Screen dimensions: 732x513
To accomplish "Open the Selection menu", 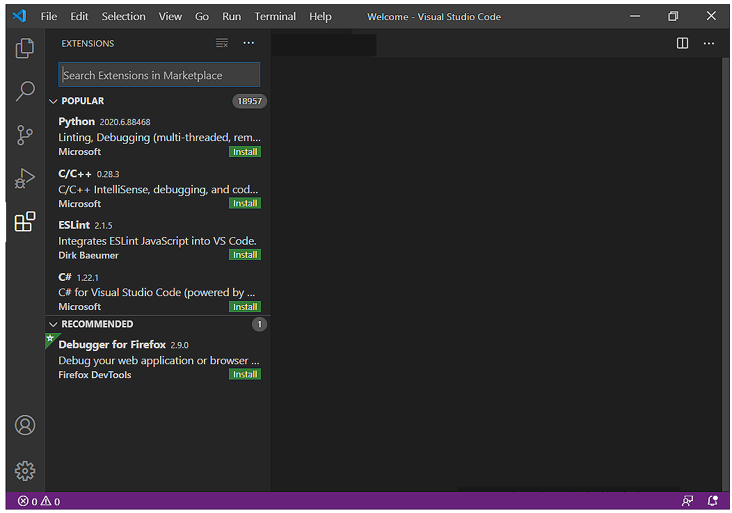I will [x=123, y=17].
